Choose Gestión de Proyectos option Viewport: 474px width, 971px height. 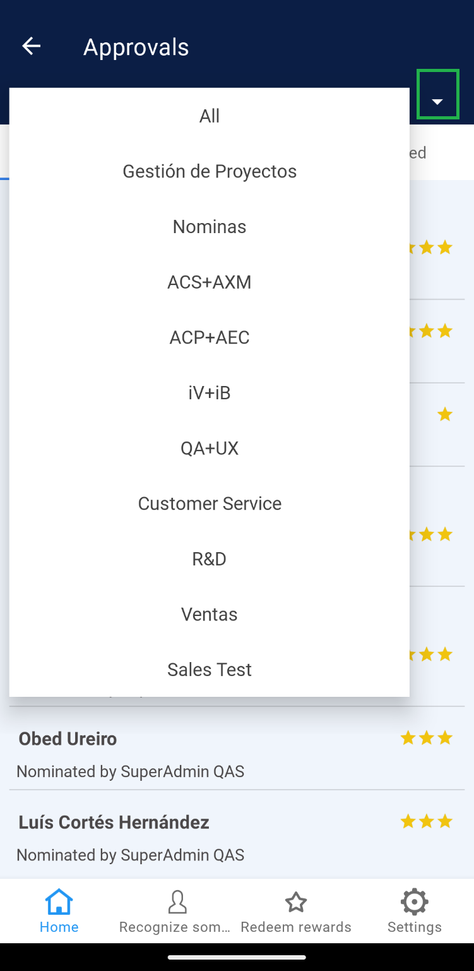210,171
